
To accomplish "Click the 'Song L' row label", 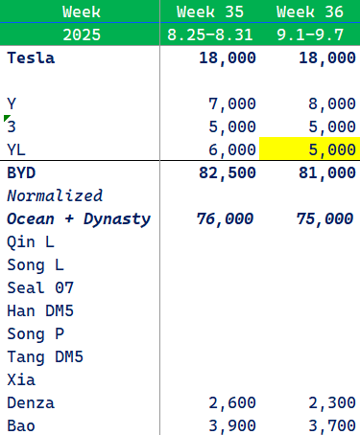I will coord(36,265).
